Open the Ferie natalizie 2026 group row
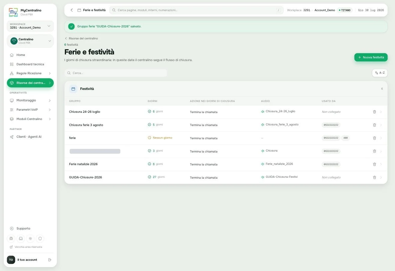Image resolution: width=395 pixels, height=271 pixels. tap(226, 164)
